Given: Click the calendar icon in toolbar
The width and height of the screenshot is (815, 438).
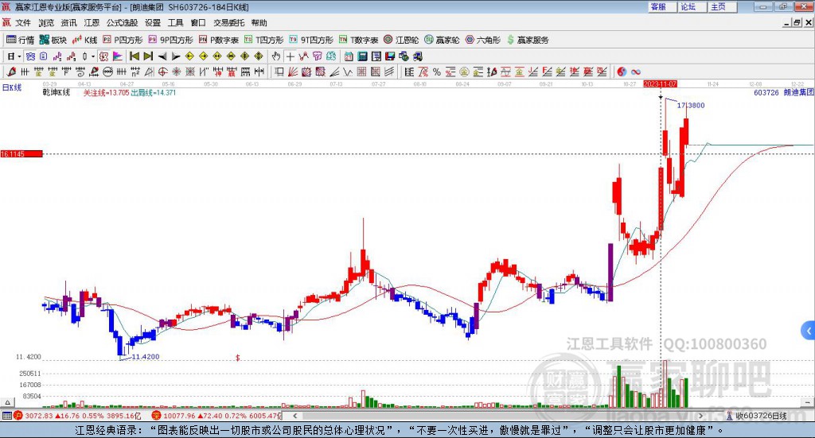Looking at the screenshot, I should [x=349, y=56].
